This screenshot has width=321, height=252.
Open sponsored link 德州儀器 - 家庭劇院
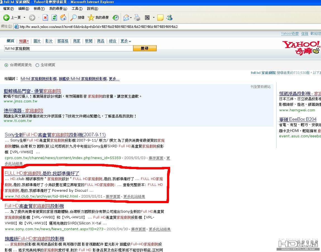pyautogui.click(x=23, y=111)
